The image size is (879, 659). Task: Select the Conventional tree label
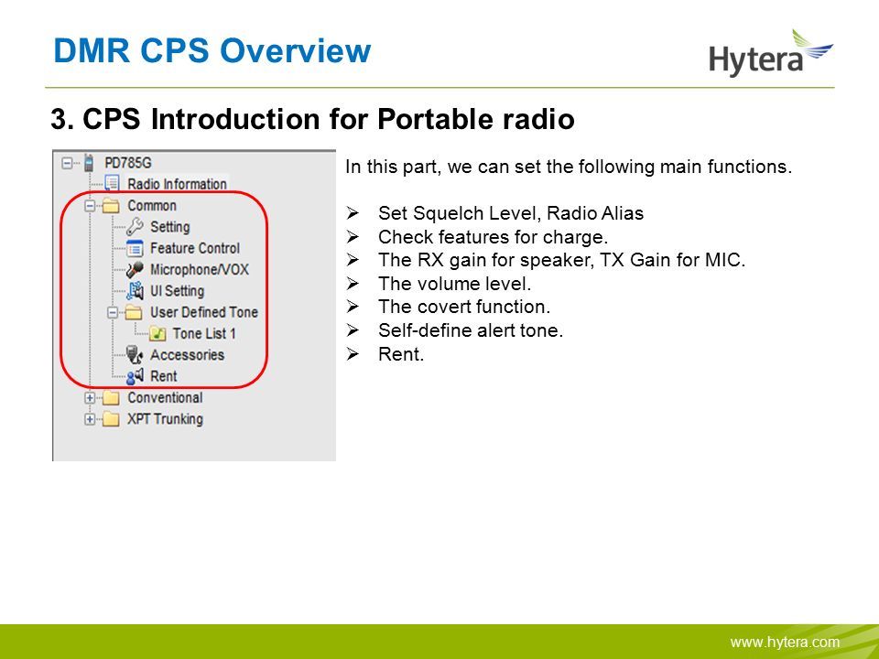(165, 398)
